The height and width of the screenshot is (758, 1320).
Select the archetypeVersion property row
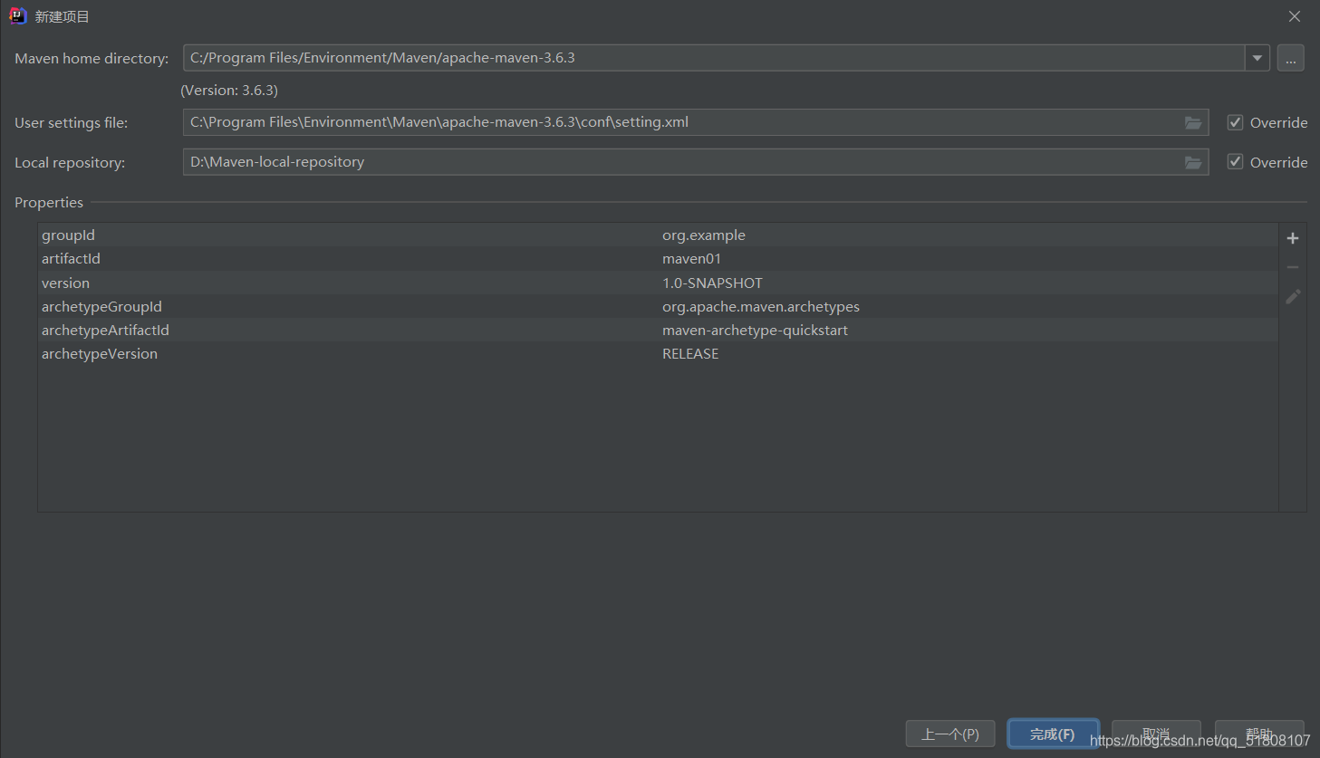click(x=658, y=353)
